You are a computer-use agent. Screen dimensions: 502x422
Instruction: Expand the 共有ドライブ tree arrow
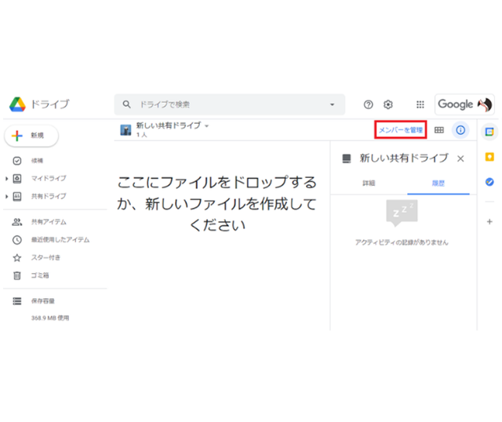pyautogui.click(x=7, y=196)
